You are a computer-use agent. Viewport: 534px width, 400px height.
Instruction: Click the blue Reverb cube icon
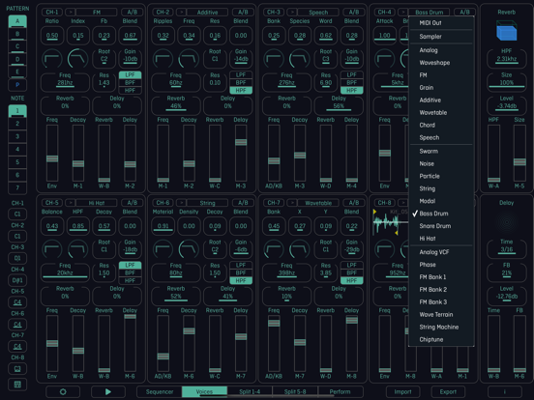click(x=506, y=31)
